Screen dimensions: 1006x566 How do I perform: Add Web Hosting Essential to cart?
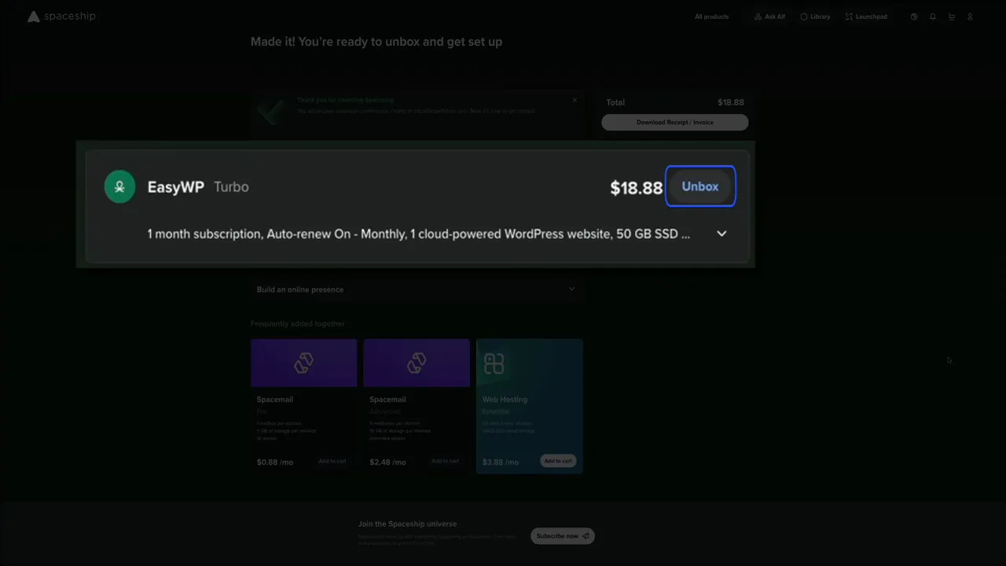tap(558, 461)
